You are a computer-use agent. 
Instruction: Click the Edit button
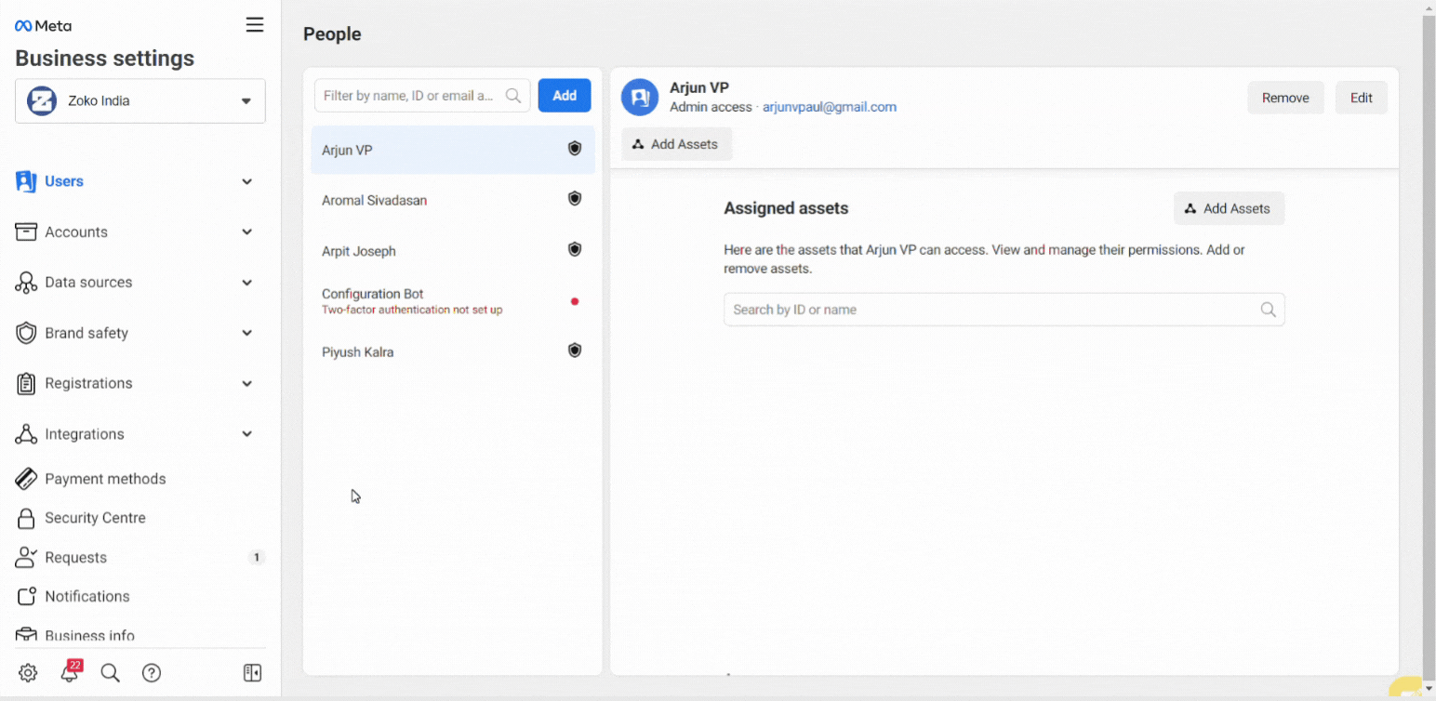[1362, 98]
